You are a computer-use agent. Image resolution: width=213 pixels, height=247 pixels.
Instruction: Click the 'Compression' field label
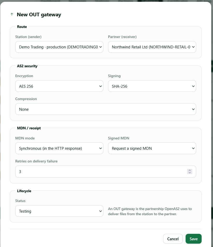point(26,99)
